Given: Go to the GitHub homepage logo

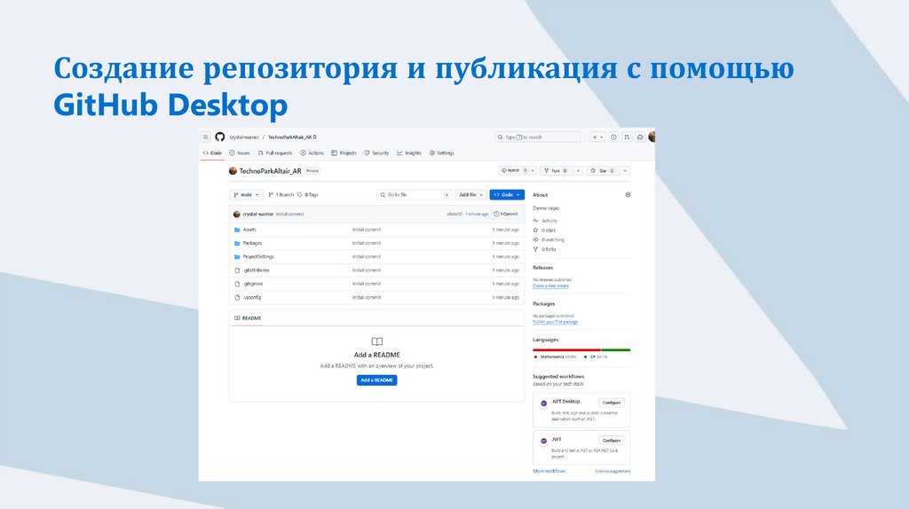Looking at the screenshot, I should tap(220, 137).
